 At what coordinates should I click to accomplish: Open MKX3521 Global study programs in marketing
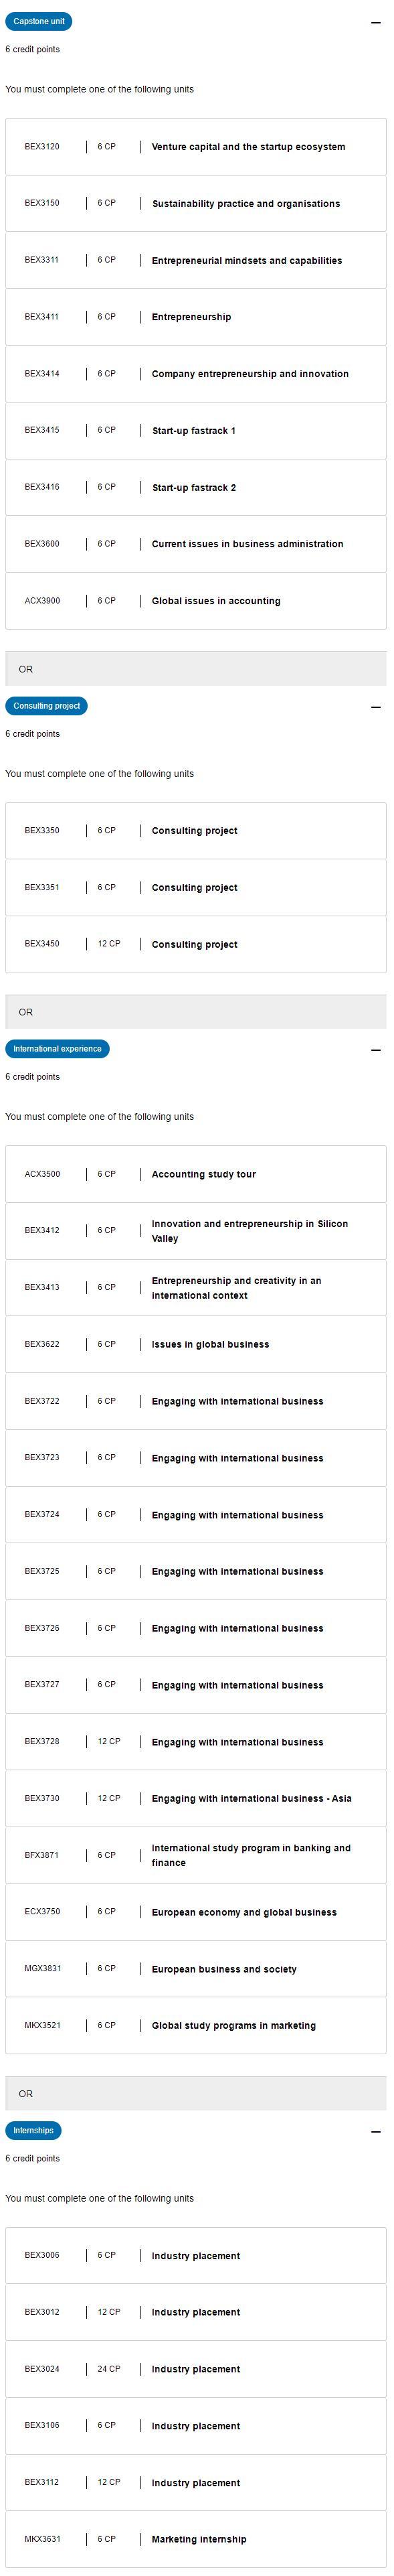195,2026
